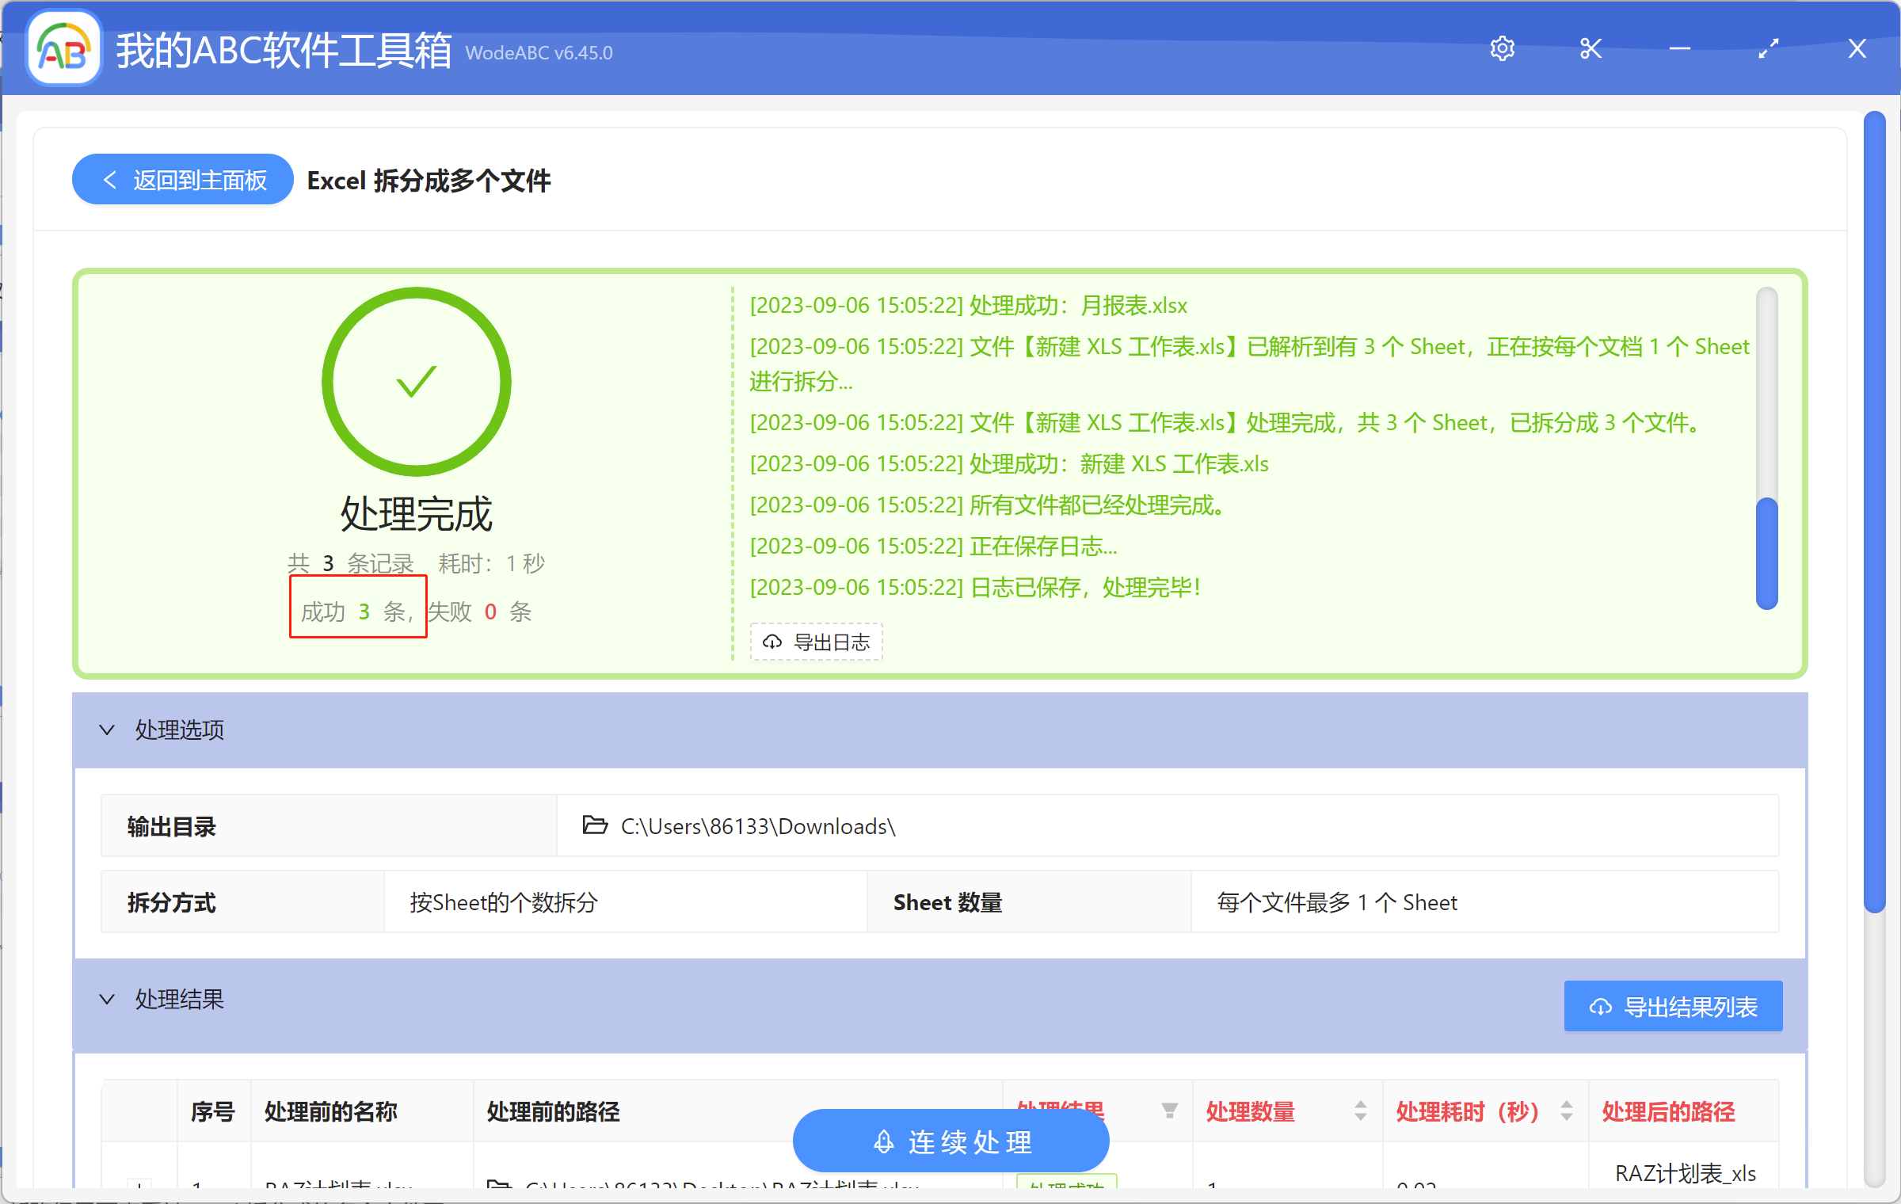
Task: Collapse the 处理选项 section
Action: 109,730
